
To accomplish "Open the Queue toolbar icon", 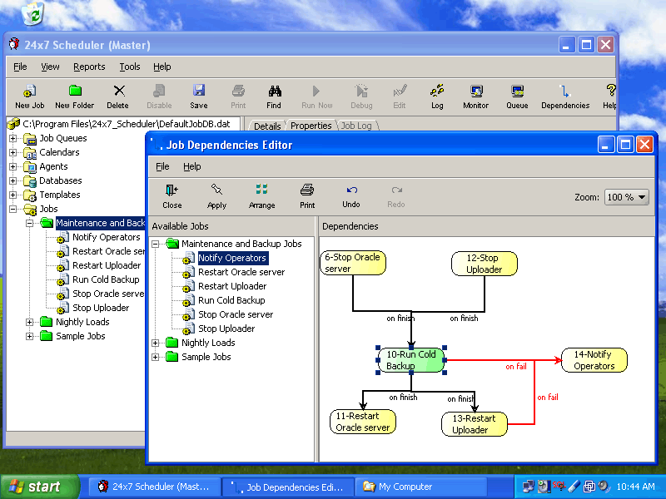I will point(517,91).
